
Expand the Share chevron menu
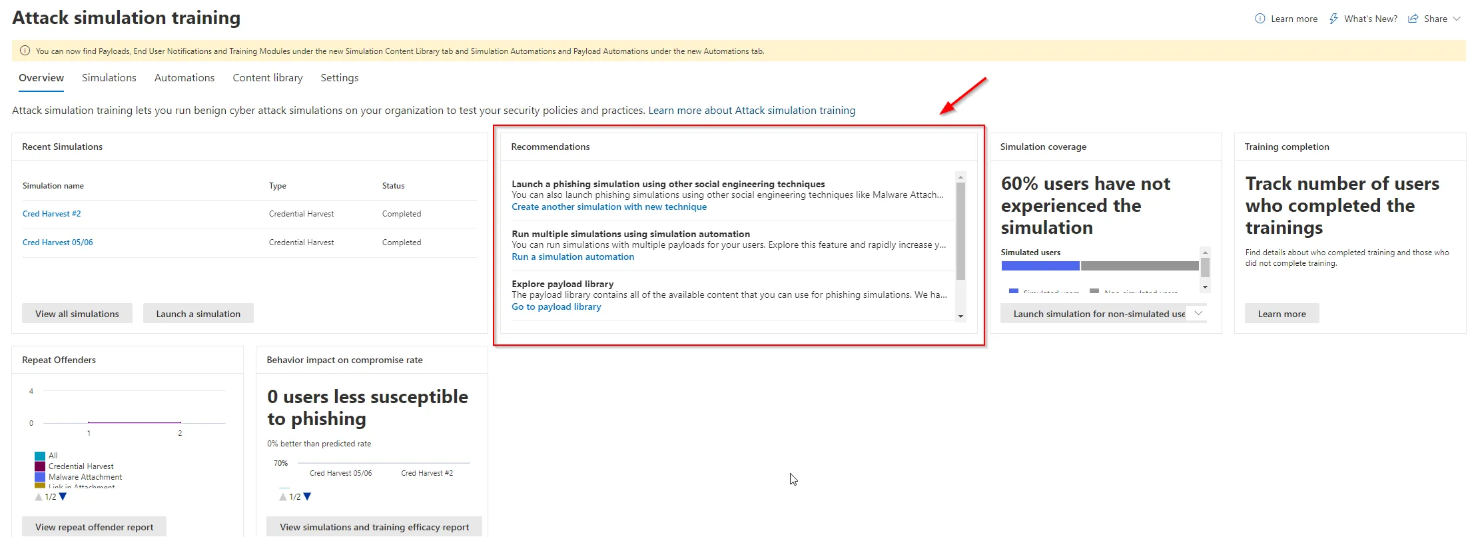[1457, 19]
